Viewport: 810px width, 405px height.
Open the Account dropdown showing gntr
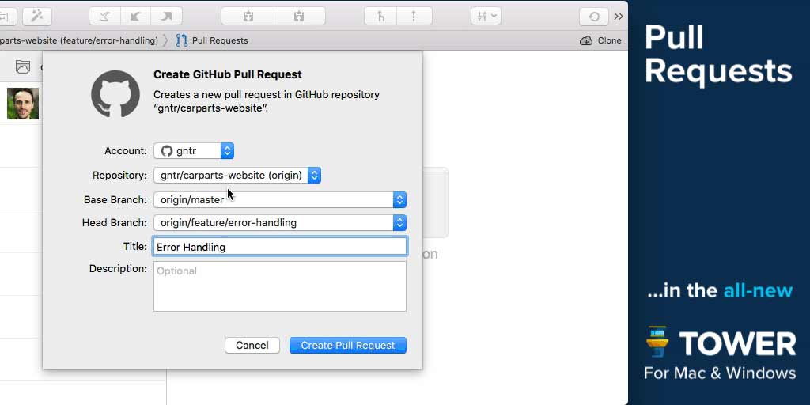(194, 151)
